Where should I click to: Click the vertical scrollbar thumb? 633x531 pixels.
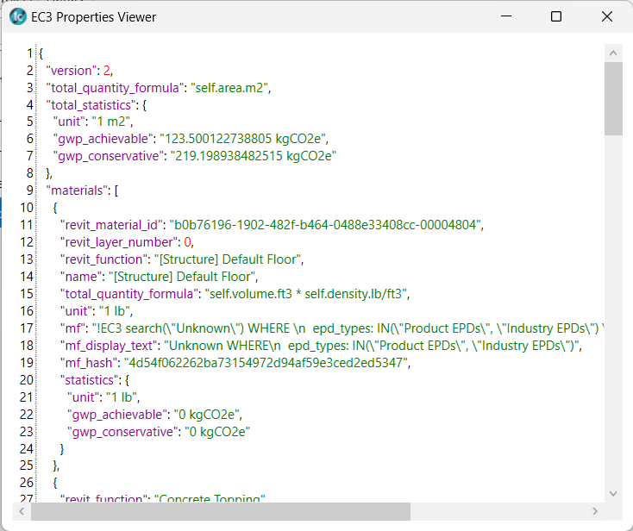[x=613, y=98]
